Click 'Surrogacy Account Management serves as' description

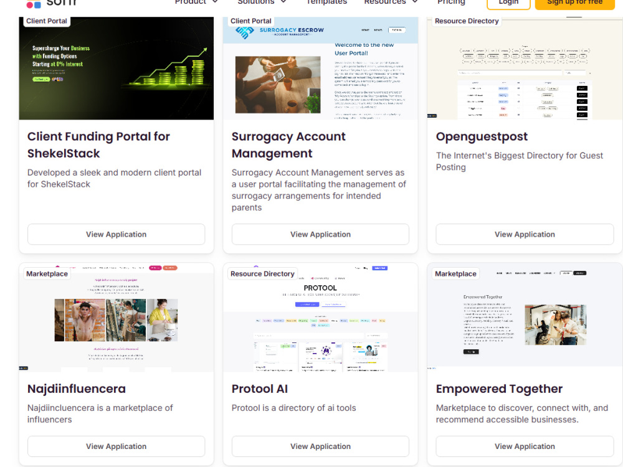318,190
